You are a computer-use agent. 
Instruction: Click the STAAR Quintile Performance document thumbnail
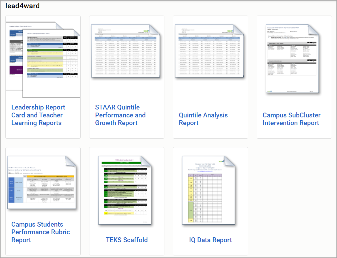tap(126, 51)
